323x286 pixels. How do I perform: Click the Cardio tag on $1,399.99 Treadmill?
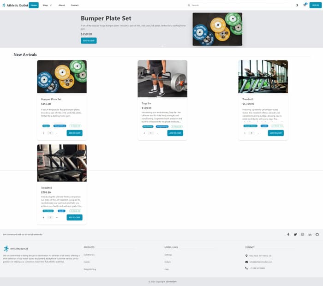coord(264,126)
